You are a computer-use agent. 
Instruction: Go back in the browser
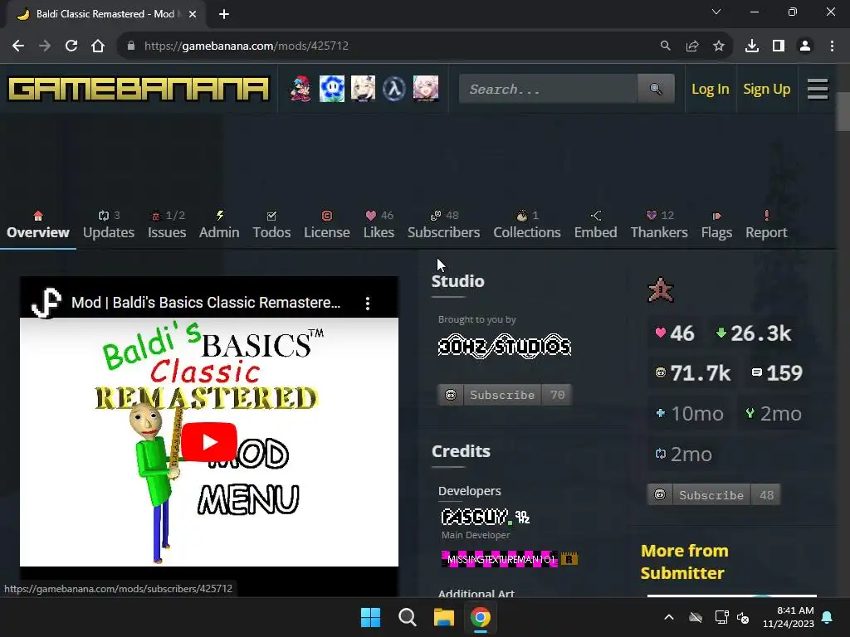[18, 46]
